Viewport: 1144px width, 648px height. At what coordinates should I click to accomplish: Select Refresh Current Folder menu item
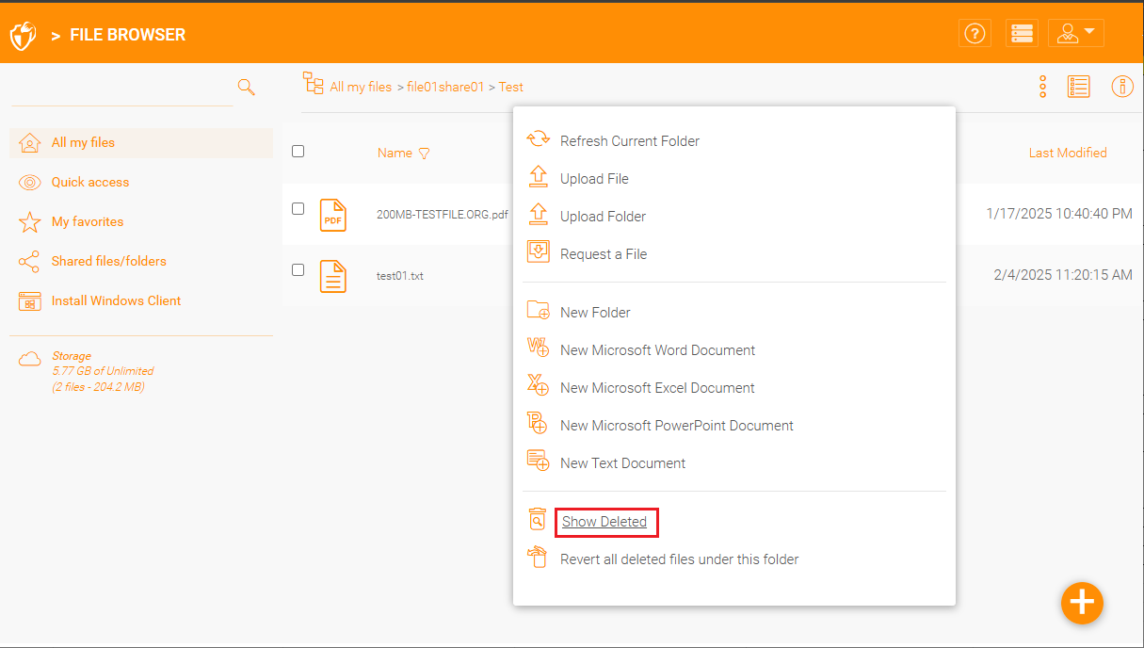(x=630, y=141)
